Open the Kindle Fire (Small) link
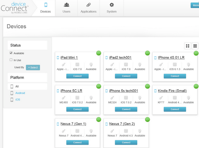Image resolution: width=199 pixels, height=148 pixels. (x=172, y=91)
